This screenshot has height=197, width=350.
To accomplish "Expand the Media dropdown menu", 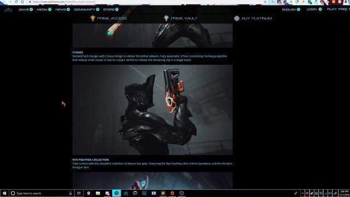I will pyautogui.click(x=44, y=9).
